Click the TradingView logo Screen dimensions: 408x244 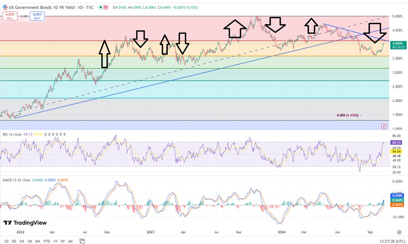click(25, 223)
